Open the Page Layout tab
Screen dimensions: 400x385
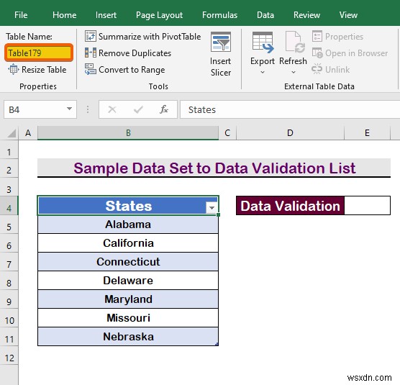[159, 15]
